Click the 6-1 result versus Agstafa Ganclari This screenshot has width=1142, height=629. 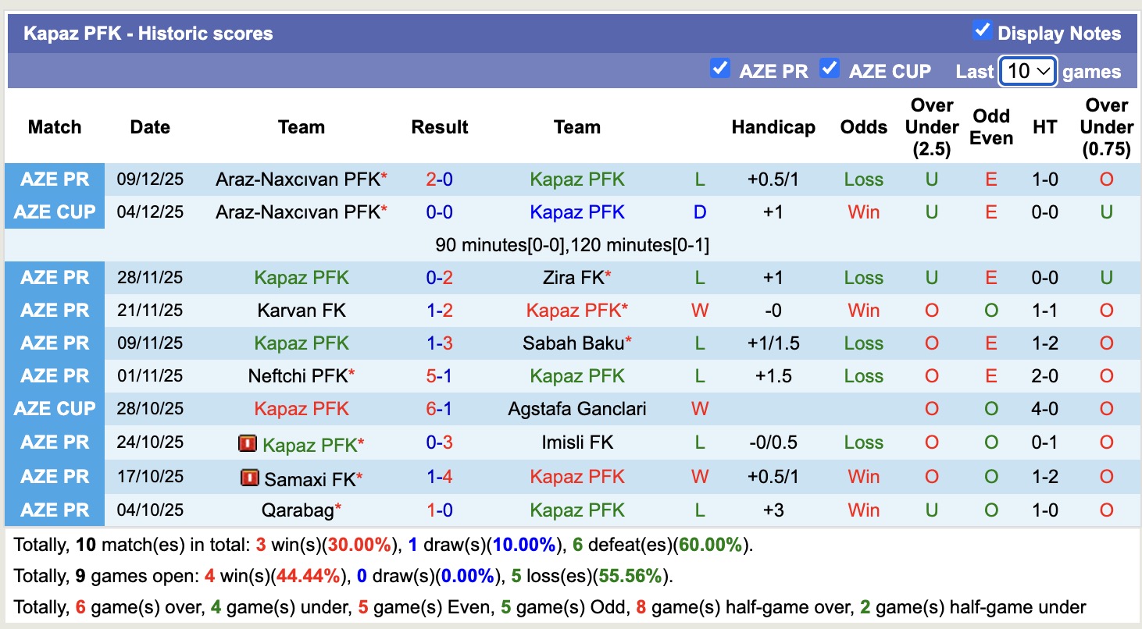pyautogui.click(x=439, y=409)
